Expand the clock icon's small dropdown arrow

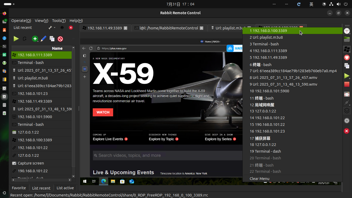[350, 34]
